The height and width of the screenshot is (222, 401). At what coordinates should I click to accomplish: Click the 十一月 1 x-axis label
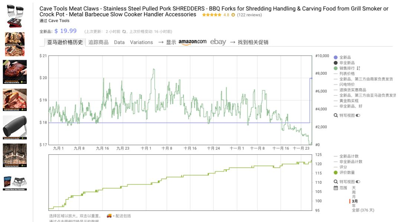(x=237, y=148)
